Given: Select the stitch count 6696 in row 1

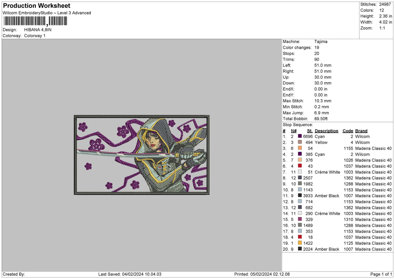Looking at the screenshot, I should pyautogui.click(x=308, y=137).
